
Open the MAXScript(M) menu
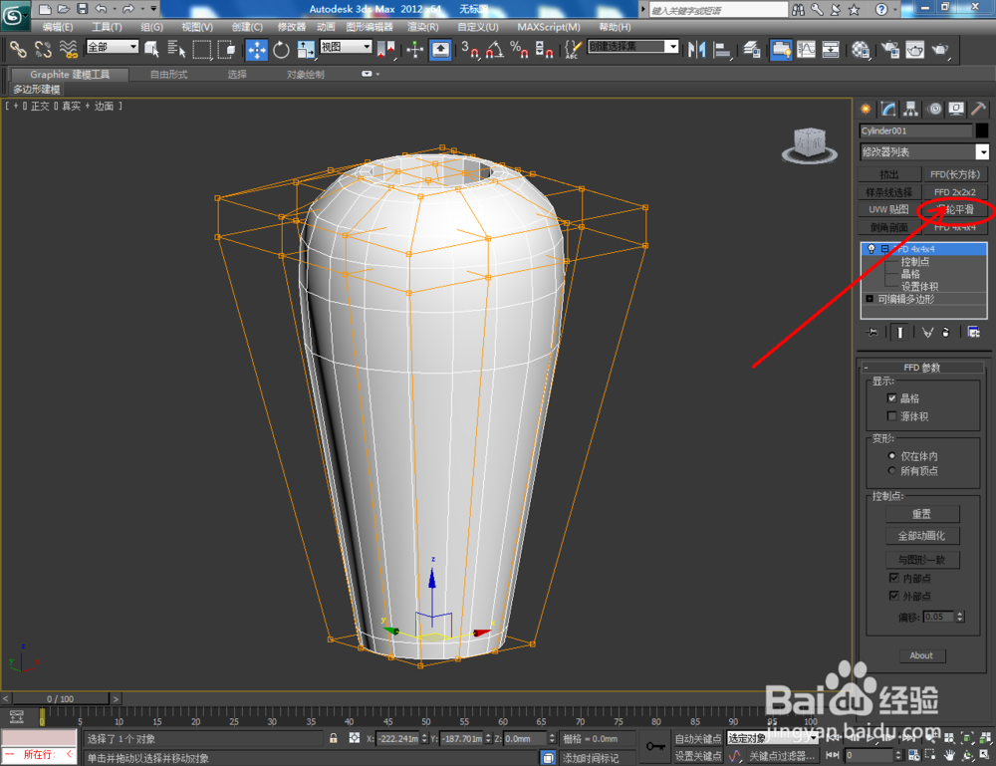click(x=548, y=27)
